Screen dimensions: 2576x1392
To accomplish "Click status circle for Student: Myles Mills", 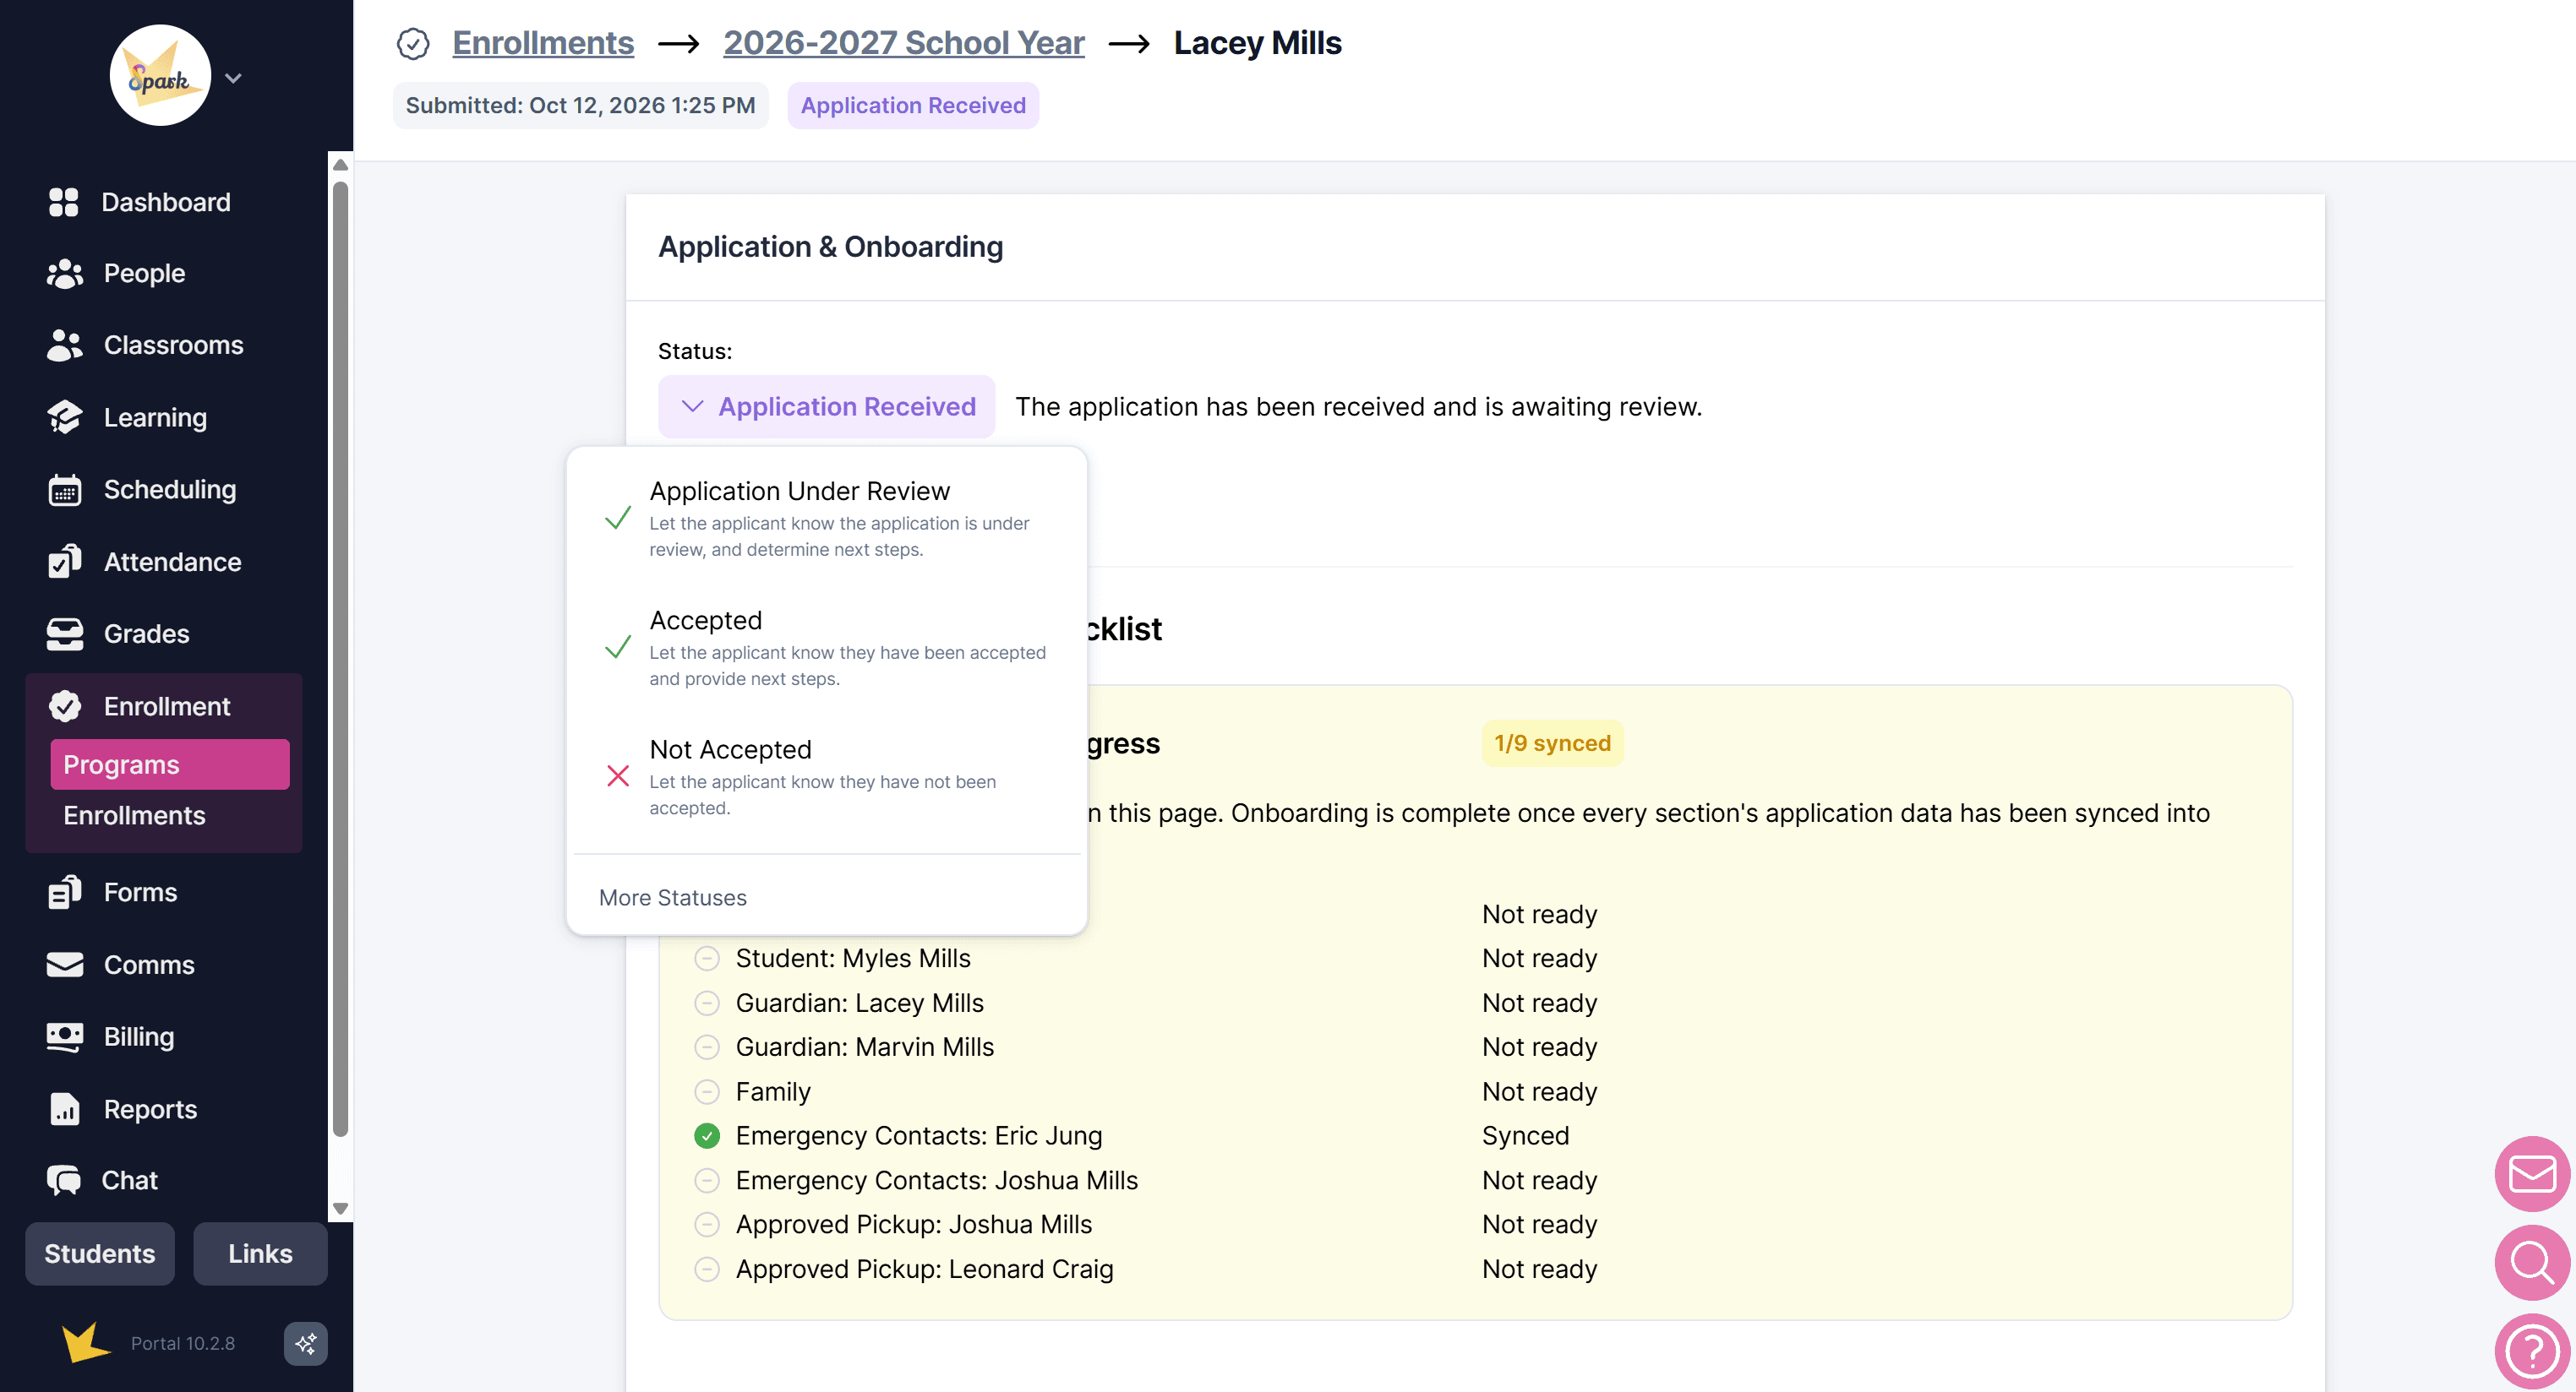I will [706, 959].
